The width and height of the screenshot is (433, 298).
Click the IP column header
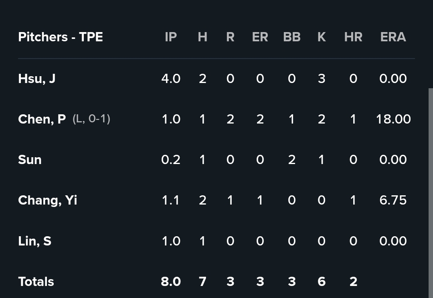coord(171,37)
